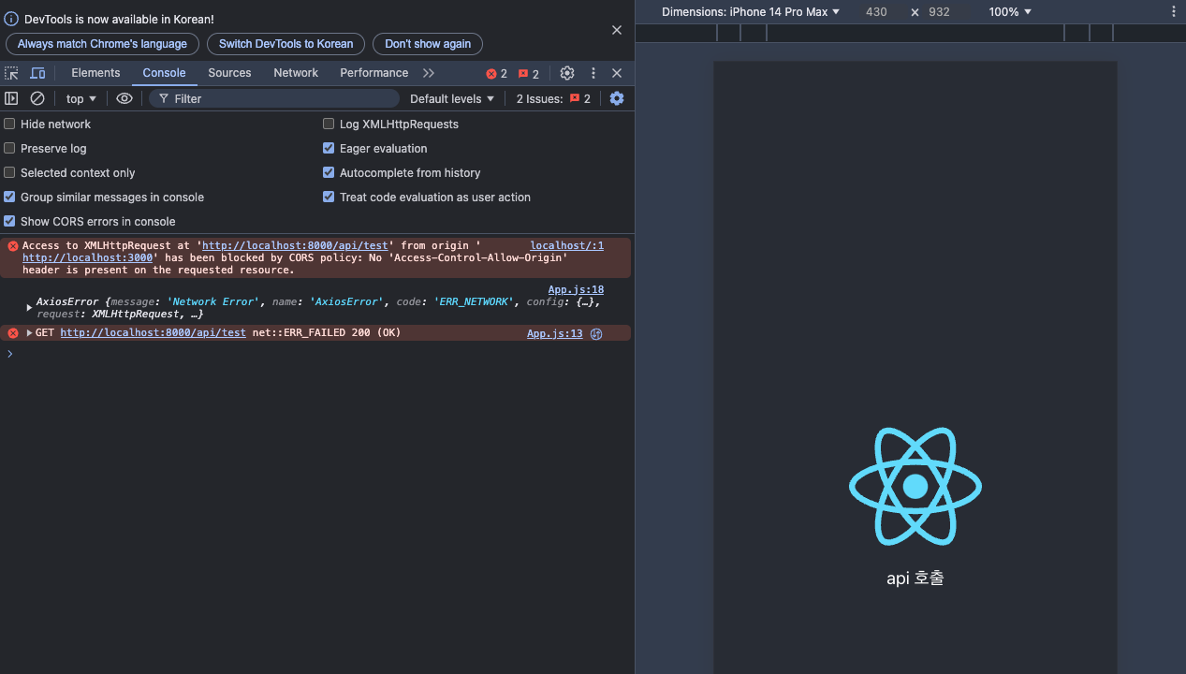This screenshot has height=674, width=1186.
Task: Open the Performance tab
Action: pos(373,73)
